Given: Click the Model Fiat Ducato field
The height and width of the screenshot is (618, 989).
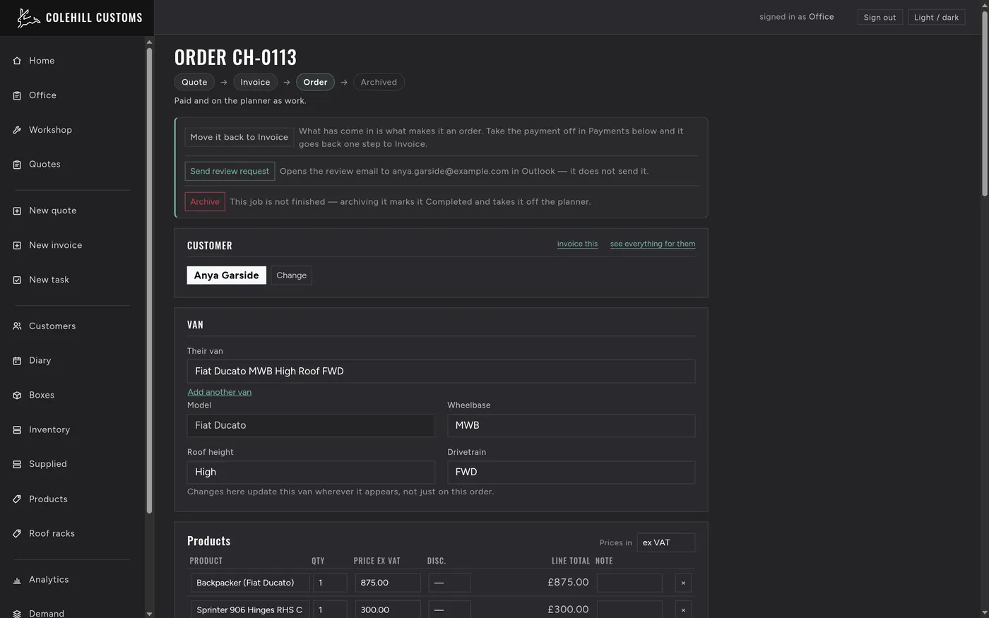Looking at the screenshot, I should pos(311,425).
